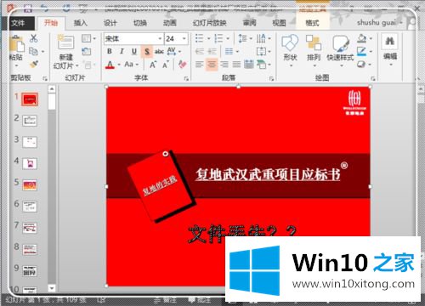Image resolution: width=425 pixels, height=306 pixels.
Task: Switch to the Transitions (切换) tab
Action: [140, 23]
